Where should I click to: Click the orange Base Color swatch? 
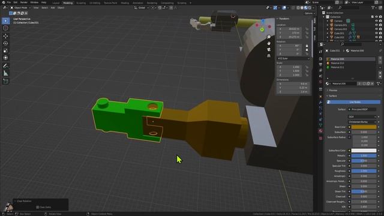point(364,127)
